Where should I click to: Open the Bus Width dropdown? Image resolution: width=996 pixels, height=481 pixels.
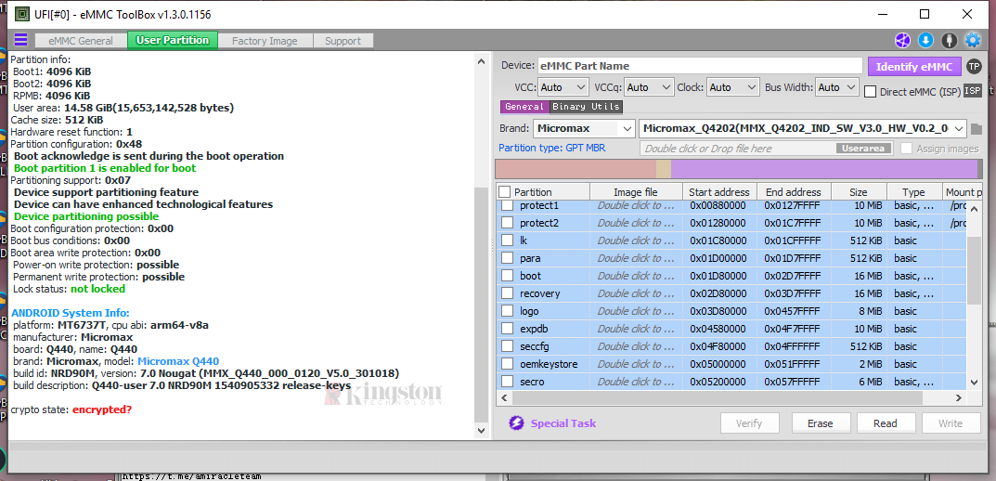point(836,87)
